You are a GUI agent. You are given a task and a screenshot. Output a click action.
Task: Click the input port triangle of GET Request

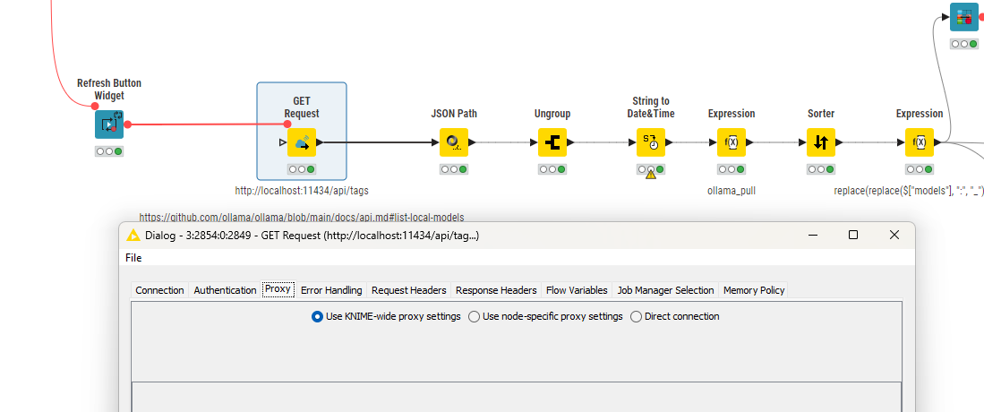click(x=283, y=142)
